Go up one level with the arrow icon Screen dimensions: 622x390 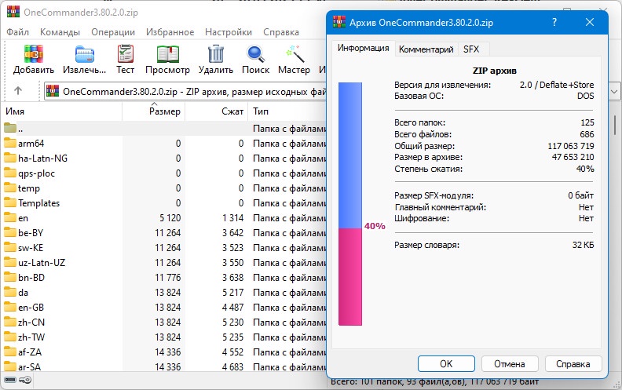(x=18, y=91)
